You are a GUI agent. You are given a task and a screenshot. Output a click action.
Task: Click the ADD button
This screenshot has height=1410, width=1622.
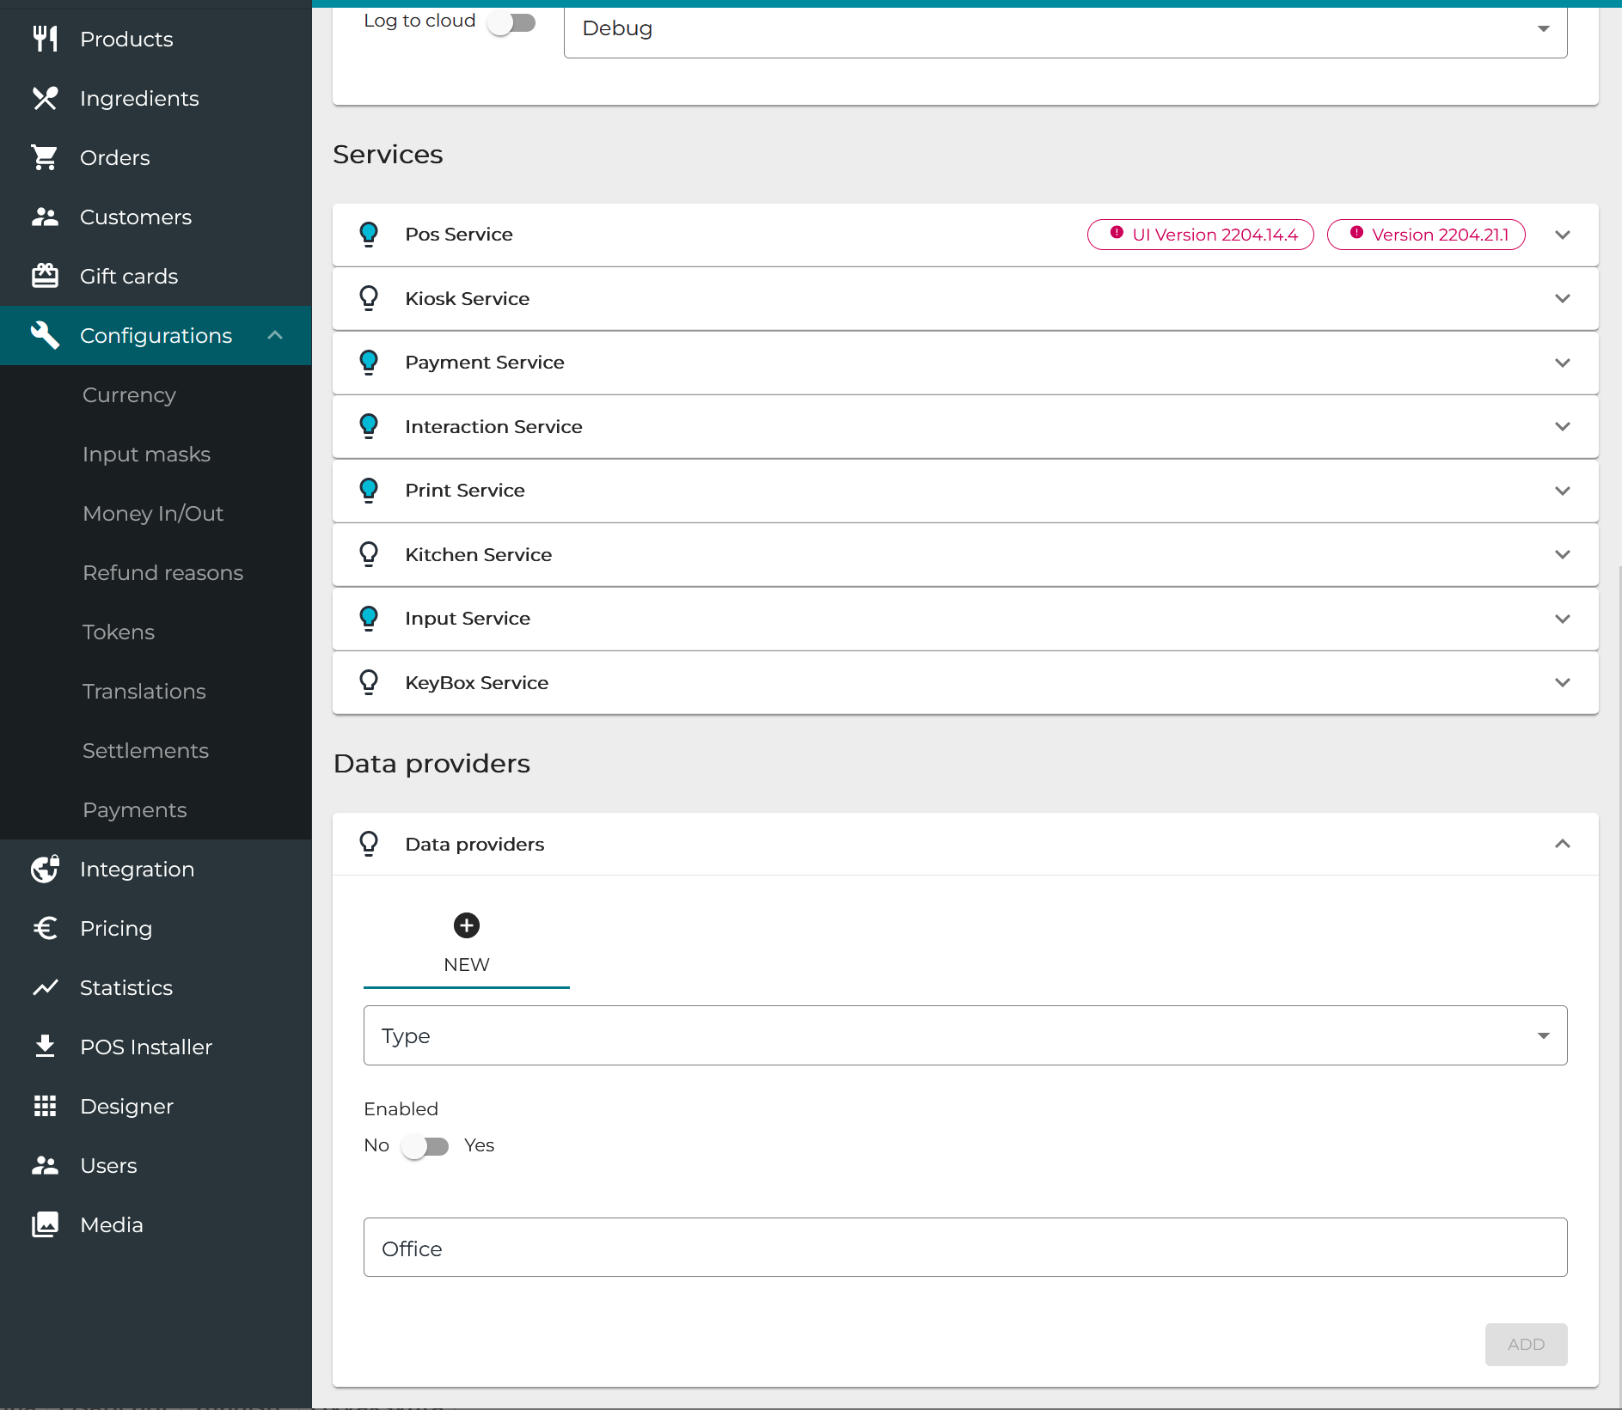click(1525, 1344)
